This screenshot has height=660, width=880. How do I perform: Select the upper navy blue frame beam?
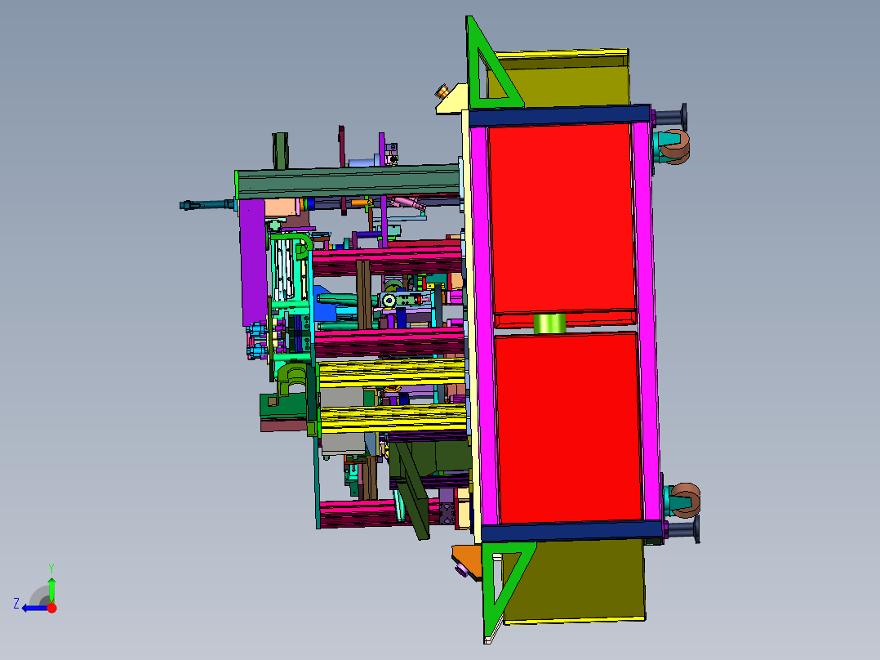click(559, 116)
